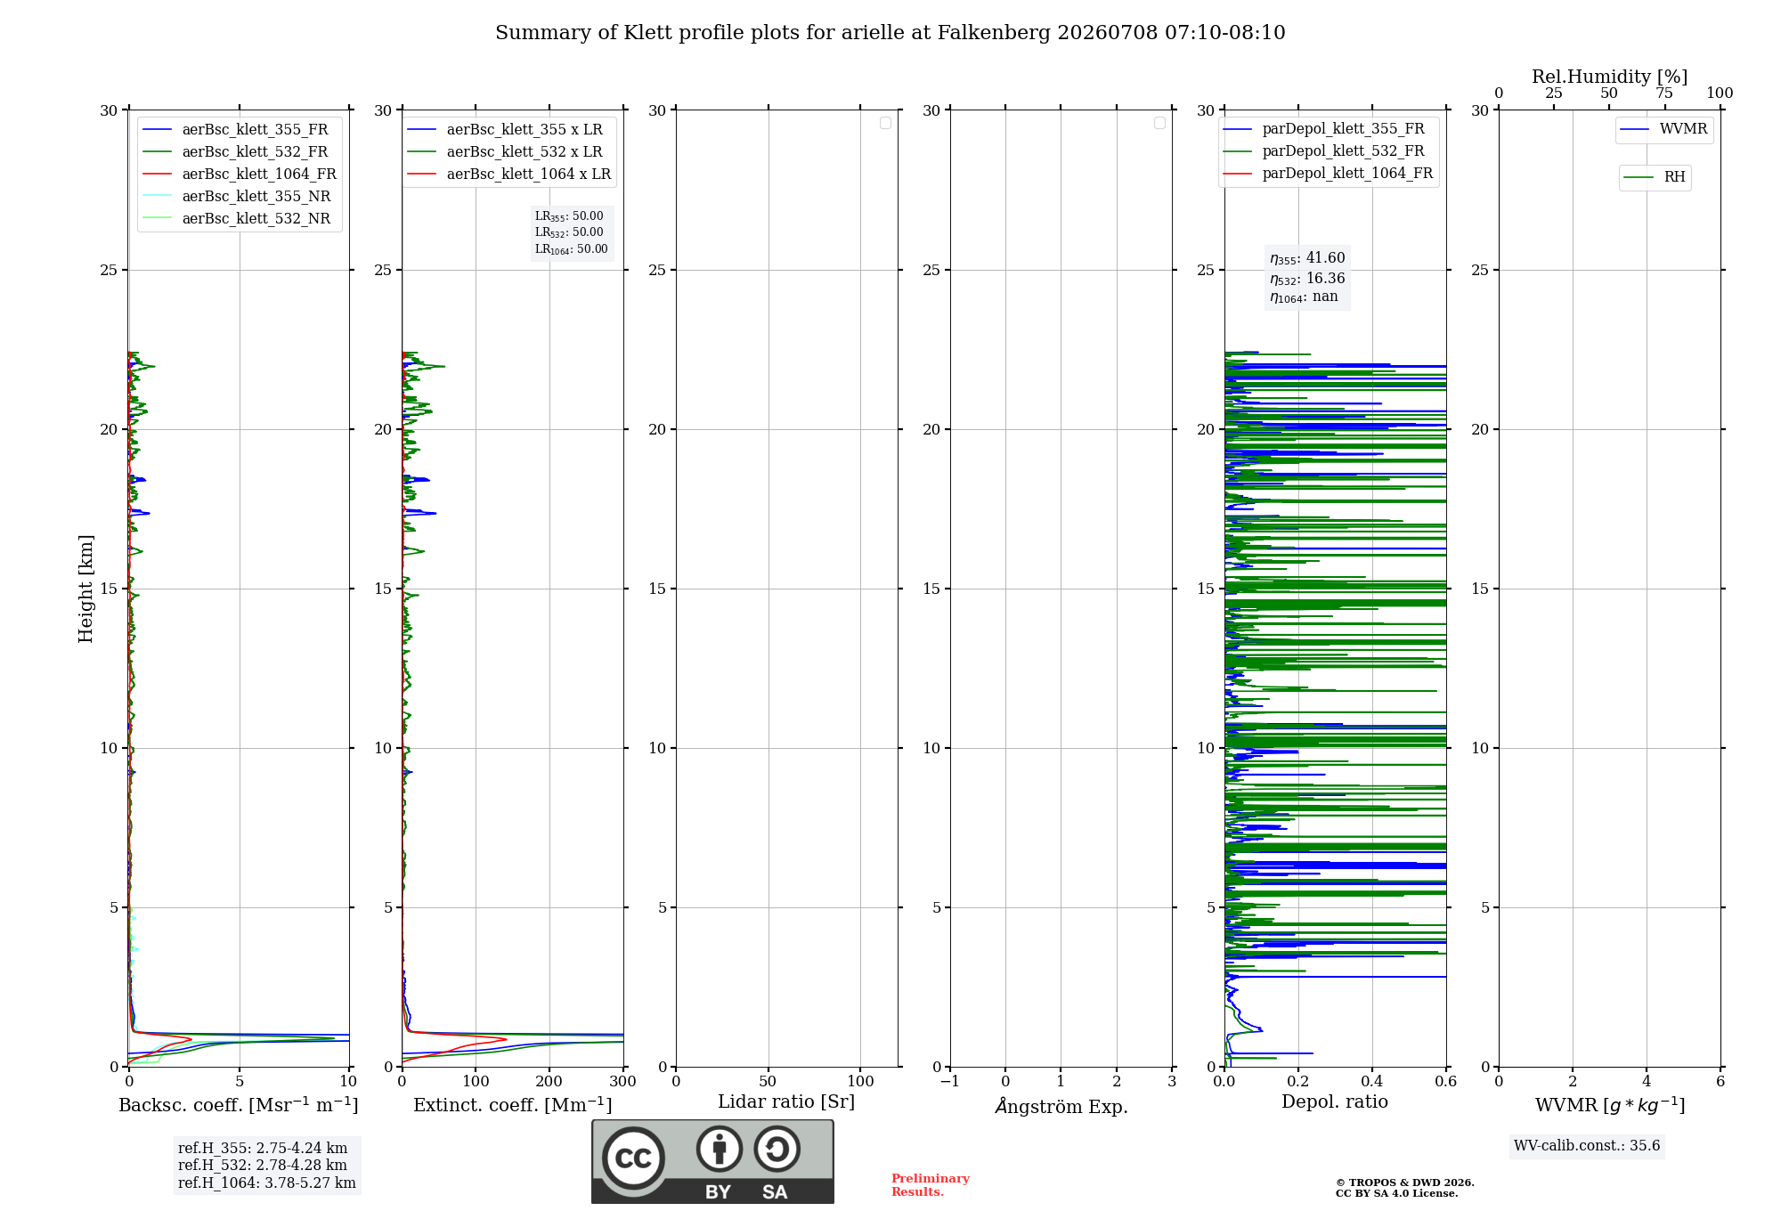Click the green RH legend line

point(1639,177)
